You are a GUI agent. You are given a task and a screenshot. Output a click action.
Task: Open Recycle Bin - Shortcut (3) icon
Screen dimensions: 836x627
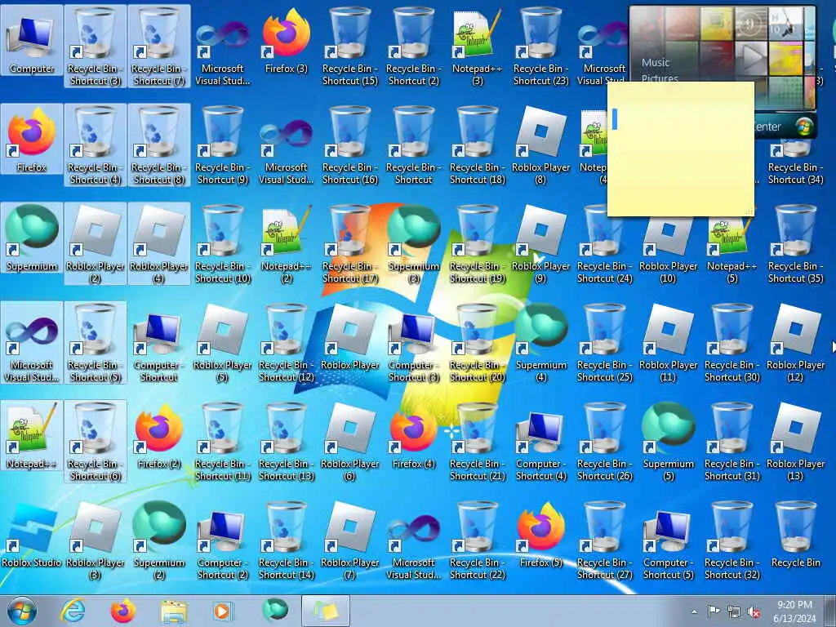(95, 47)
